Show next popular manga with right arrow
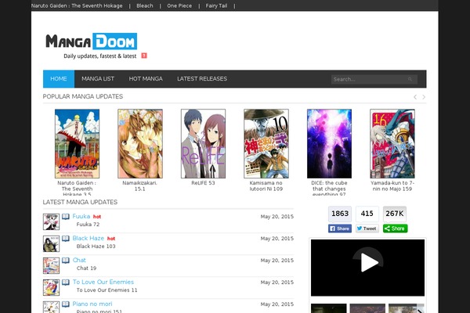Image resolution: width=470 pixels, height=313 pixels. pos(424,97)
